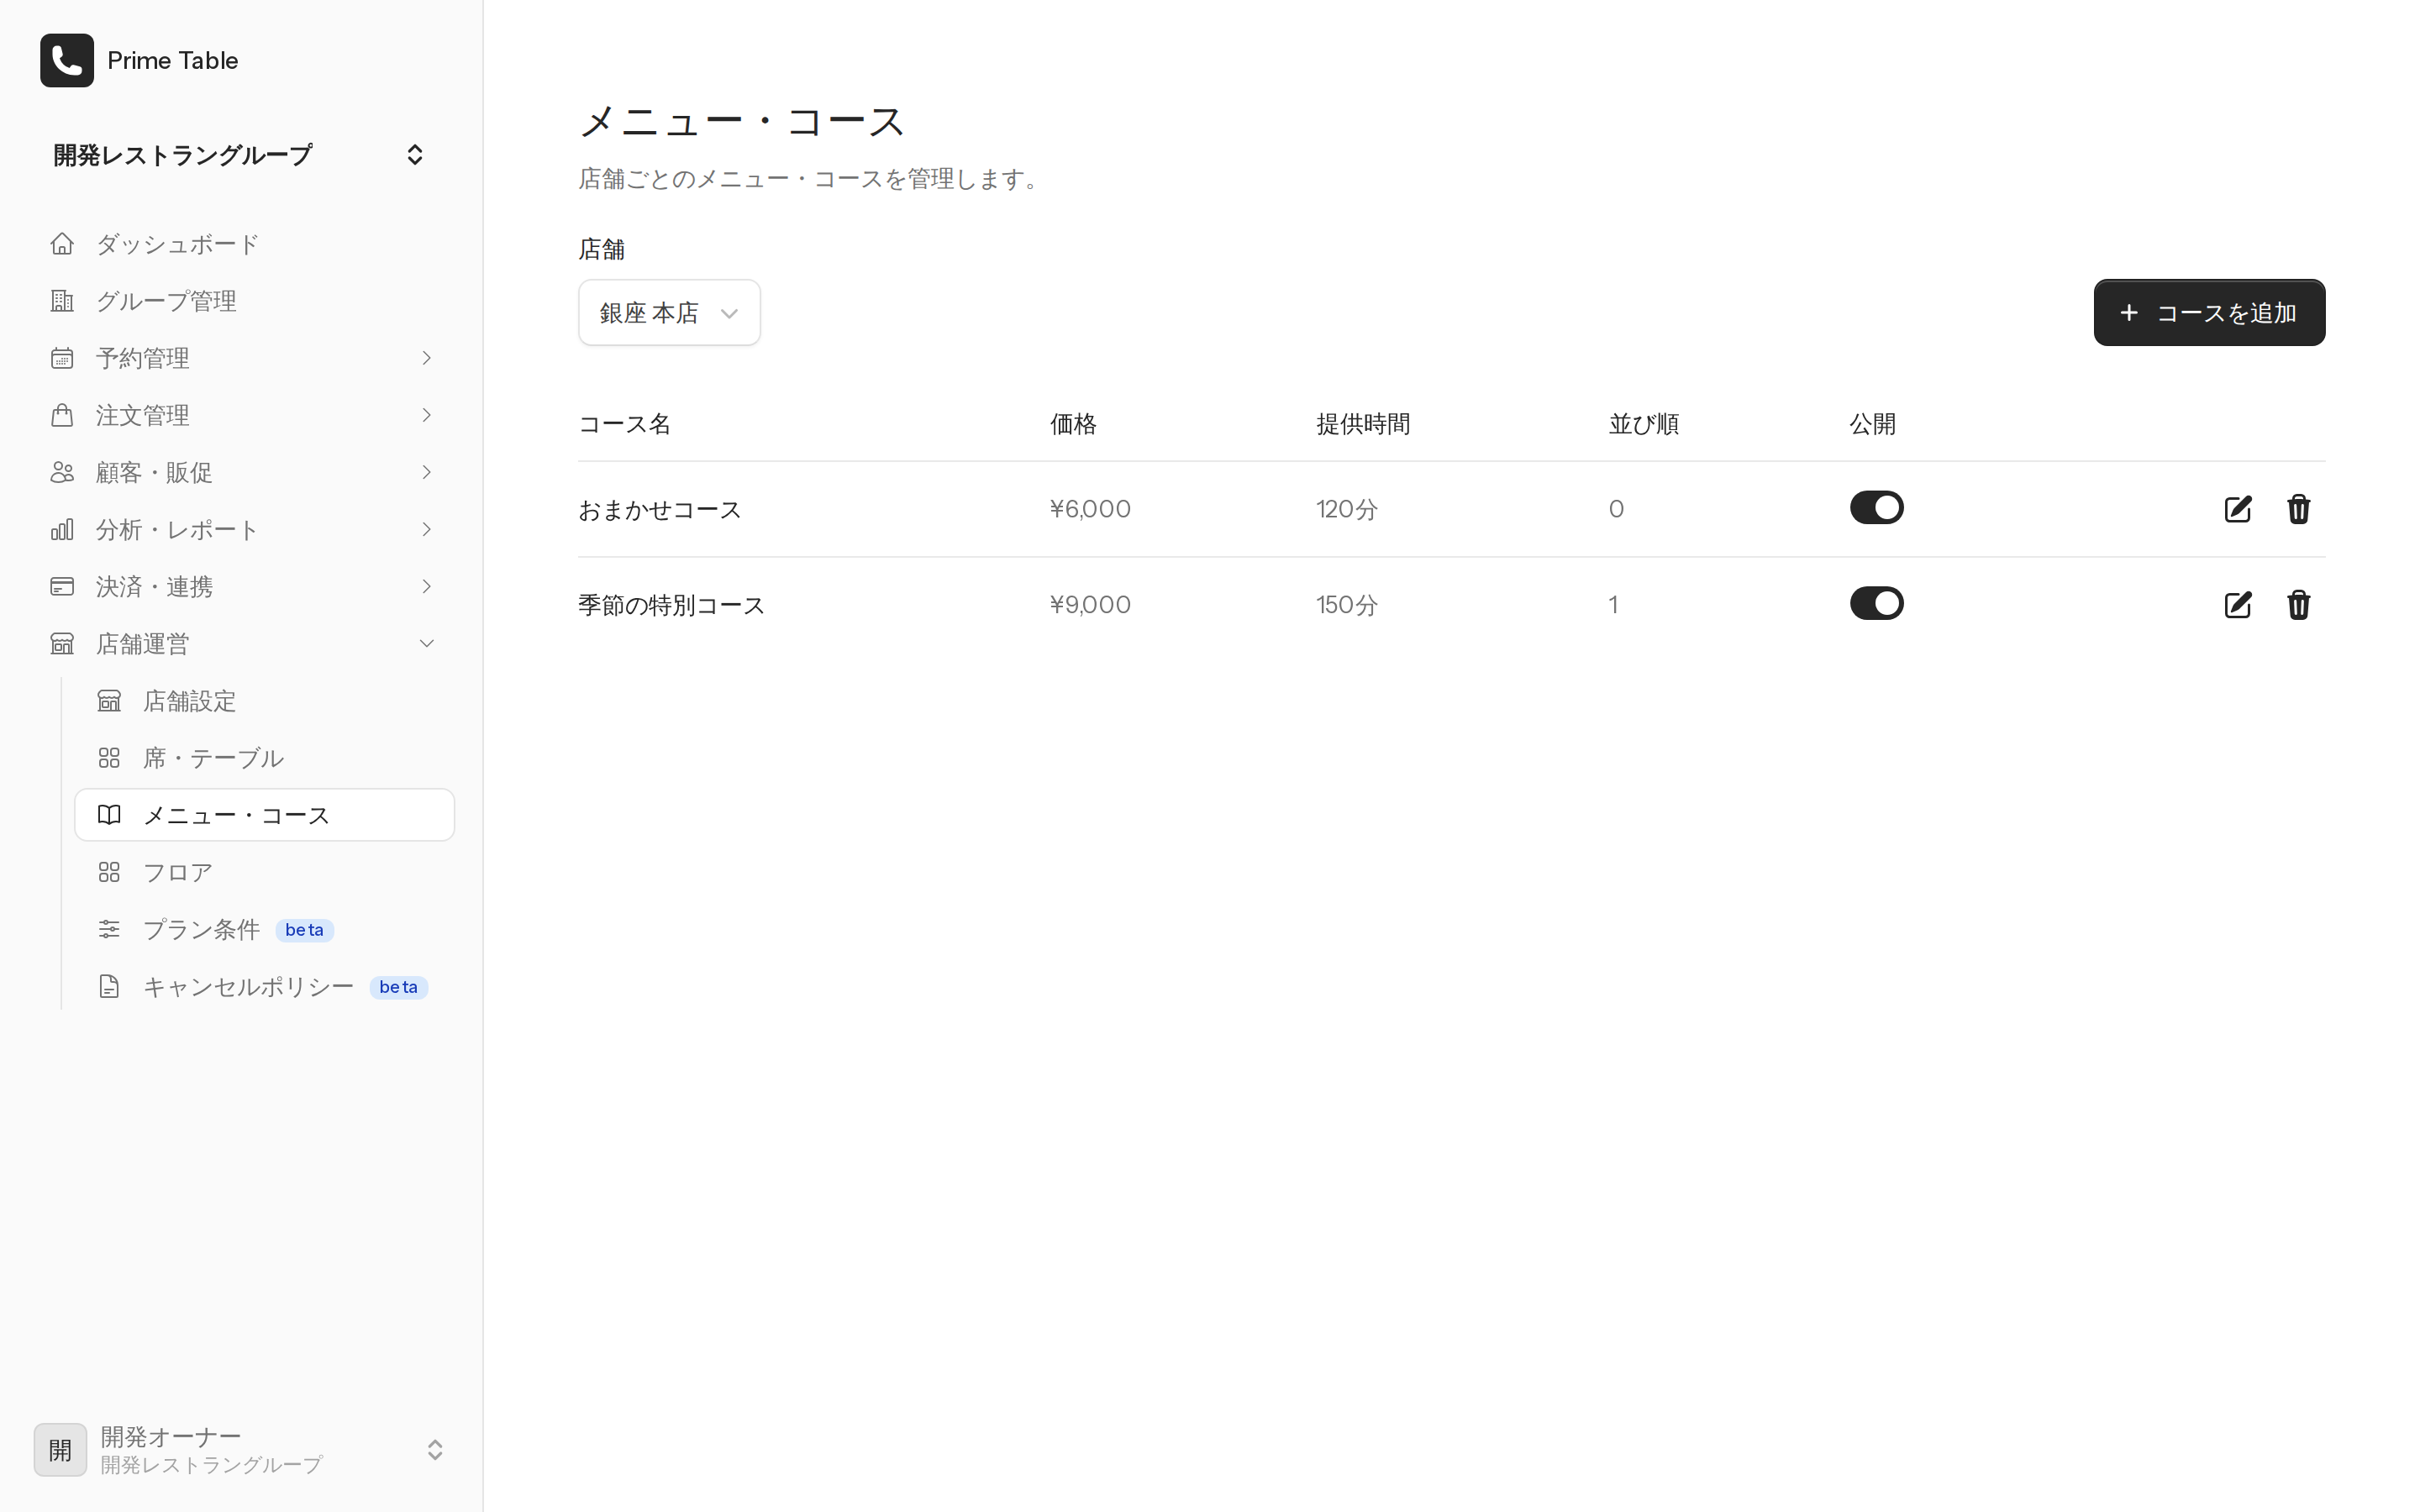The width and height of the screenshot is (2420, 1512).
Task: Open 席・テーブル submenu item
Action: coord(264,758)
